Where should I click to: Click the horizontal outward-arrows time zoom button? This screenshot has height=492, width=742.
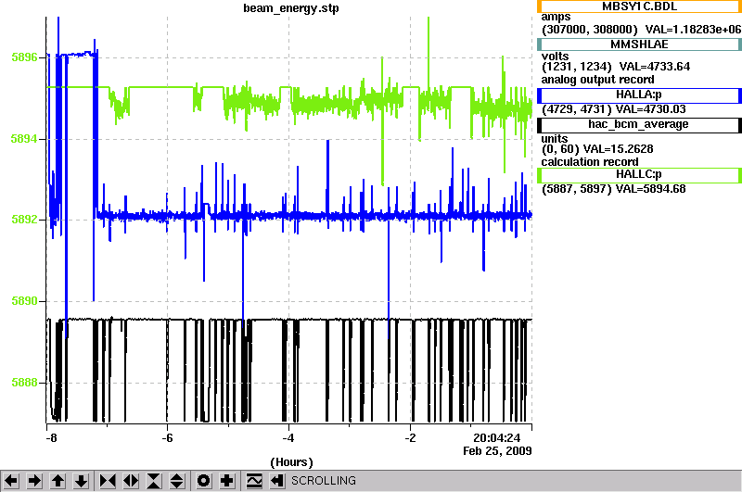tap(131, 481)
